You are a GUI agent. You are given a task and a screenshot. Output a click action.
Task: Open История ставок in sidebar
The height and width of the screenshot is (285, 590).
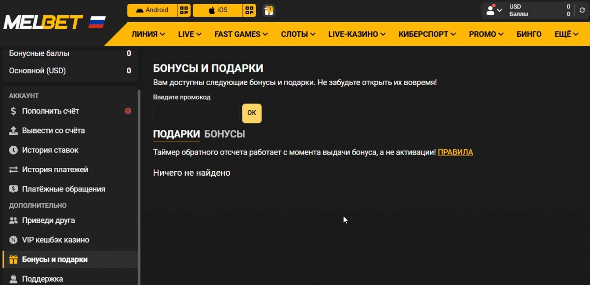[50, 150]
